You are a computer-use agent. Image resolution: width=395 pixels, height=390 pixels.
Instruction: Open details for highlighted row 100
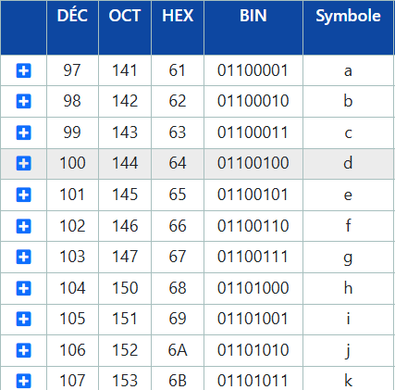[x=23, y=163]
